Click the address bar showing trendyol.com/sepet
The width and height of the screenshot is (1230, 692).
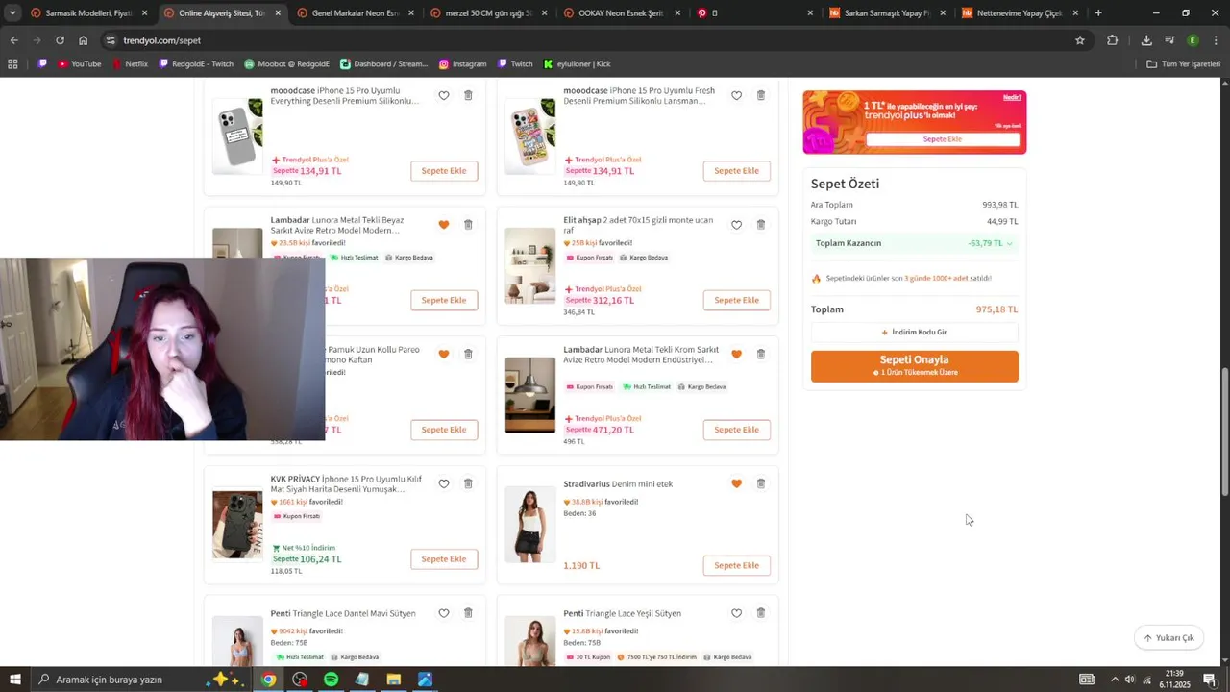[x=596, y=40]
